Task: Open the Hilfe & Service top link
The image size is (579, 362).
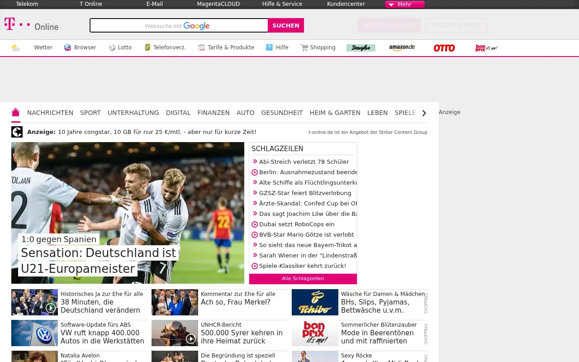Action: (x=282, y=4)
